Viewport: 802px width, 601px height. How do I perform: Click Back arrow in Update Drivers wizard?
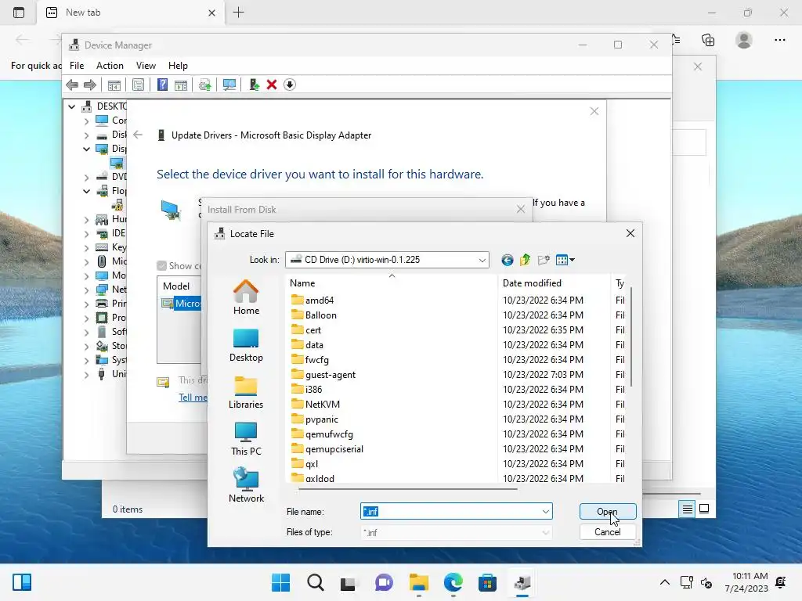click(x=138, y=135)
